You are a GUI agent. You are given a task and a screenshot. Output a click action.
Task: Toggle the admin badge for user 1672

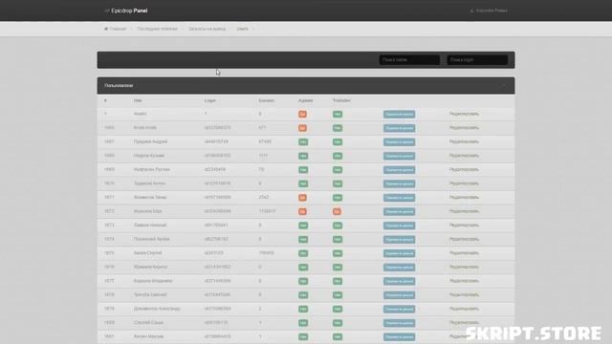(x=302, y=211)
